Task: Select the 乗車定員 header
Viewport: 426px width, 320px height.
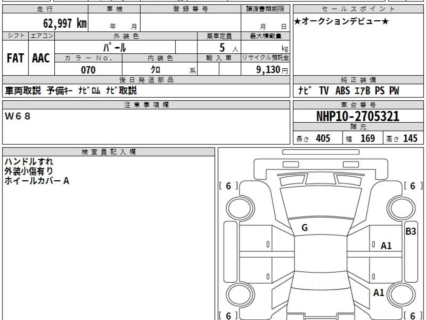Action: (219, 36)
